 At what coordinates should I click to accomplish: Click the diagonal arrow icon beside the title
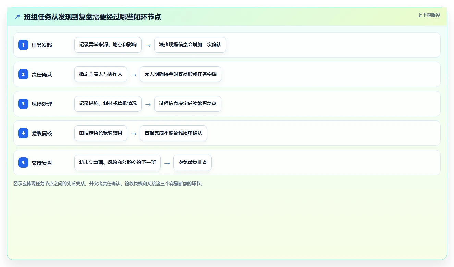pyautogui.click(x=17, y=17)
